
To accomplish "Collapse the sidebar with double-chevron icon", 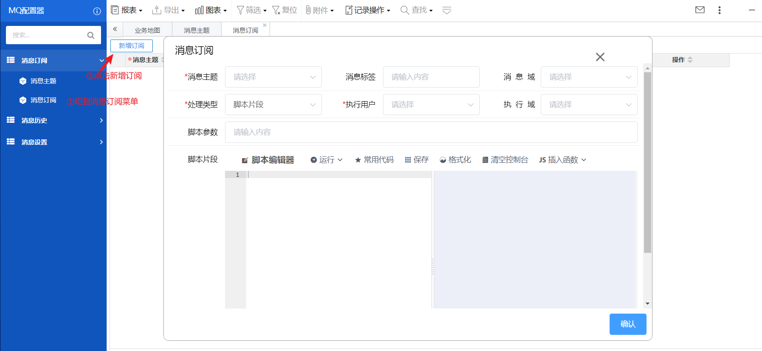I will coord(115,29).
